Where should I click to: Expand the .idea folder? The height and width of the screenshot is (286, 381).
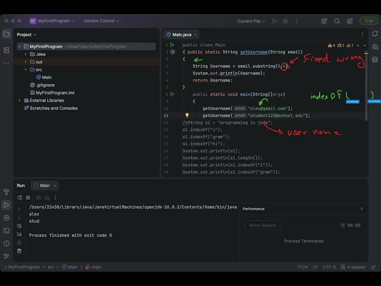point(26,54)
